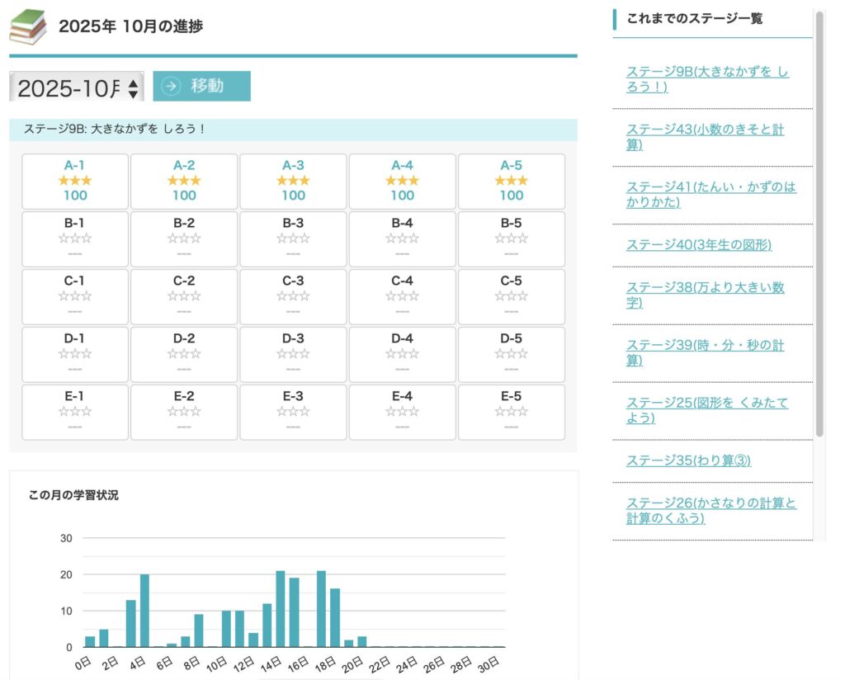Click the gold stars in cell A-1
Screen dimensions: 845x680
point(75,181)
